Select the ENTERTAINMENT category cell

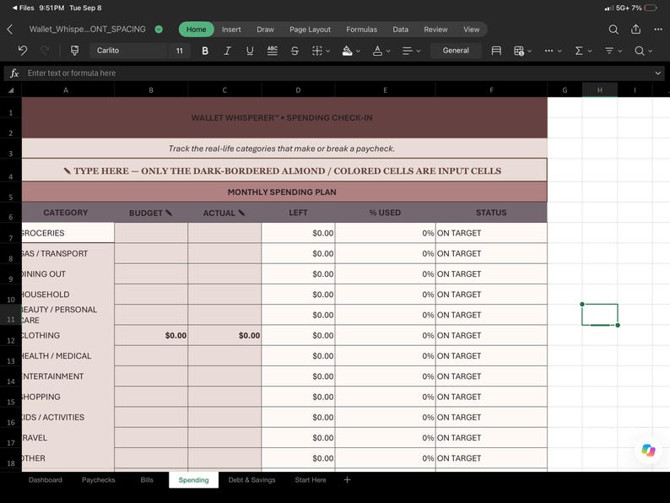pyautogui.click(x=68, y=376)
